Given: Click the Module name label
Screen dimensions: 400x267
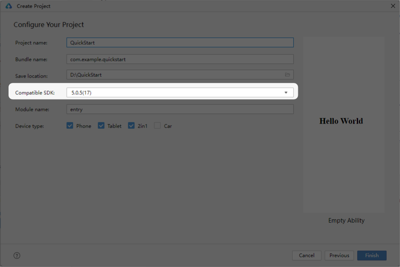Looking at the screenshot, I should click(32, 109).
